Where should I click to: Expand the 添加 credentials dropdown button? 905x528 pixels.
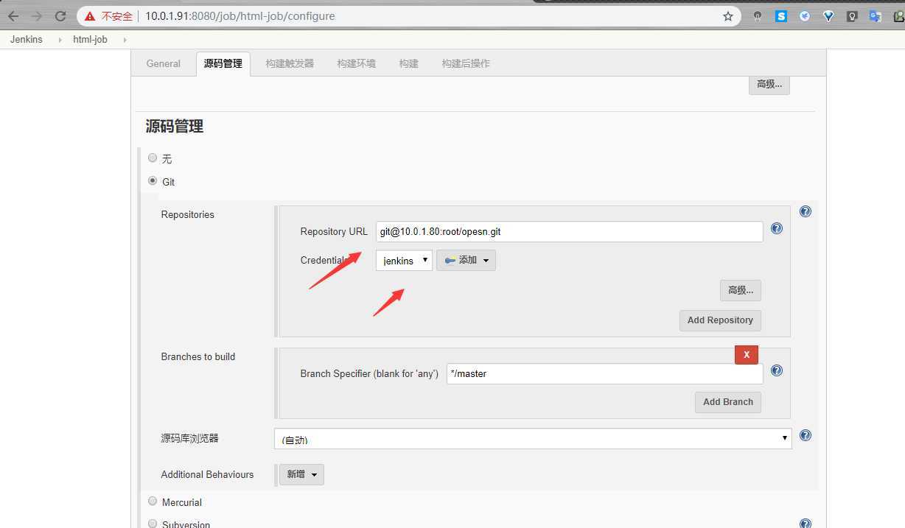[466, 260]
